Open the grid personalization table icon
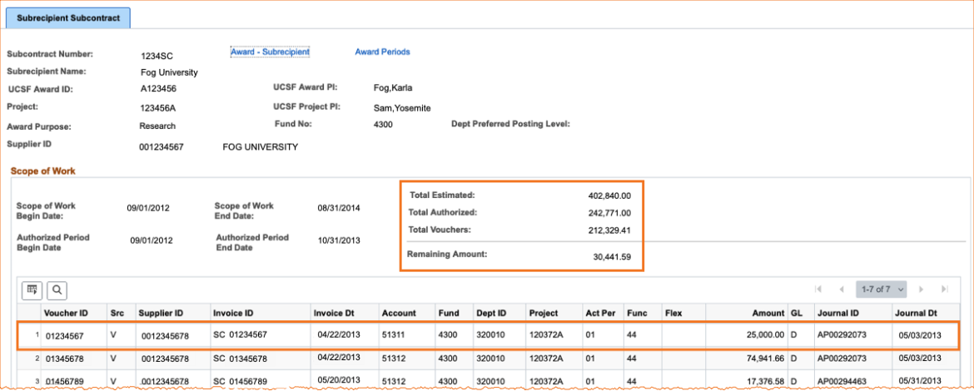The width and height of the screenshot is (974, 391). [x=32, y=290]
